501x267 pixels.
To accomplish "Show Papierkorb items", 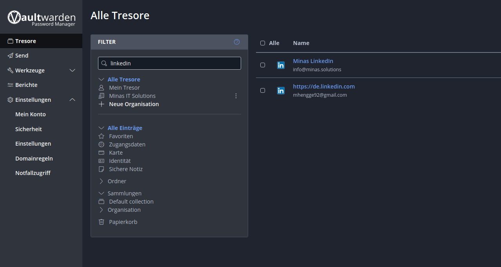I will tap(123, 222).
